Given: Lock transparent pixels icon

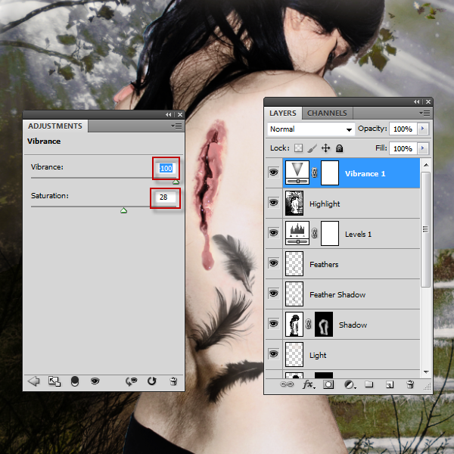Looking at the screenshot, I should click(298, 148).
